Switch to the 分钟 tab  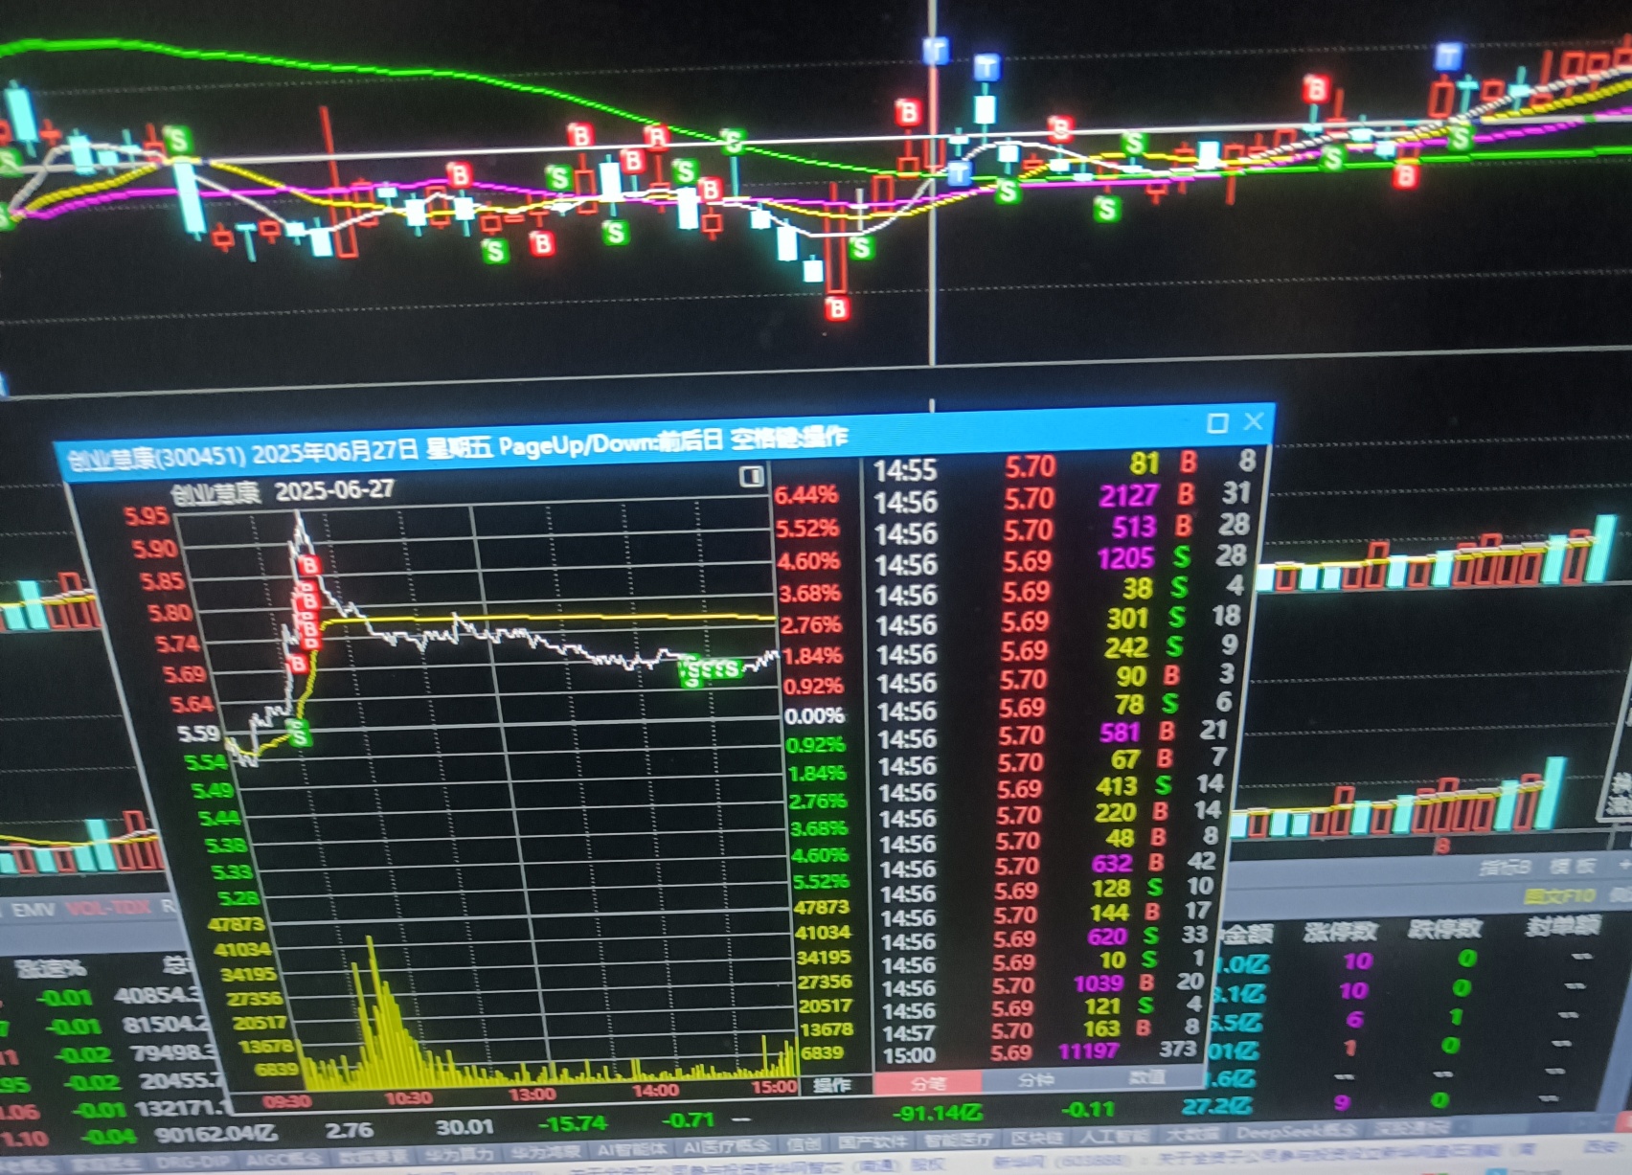(1034, 1080)
